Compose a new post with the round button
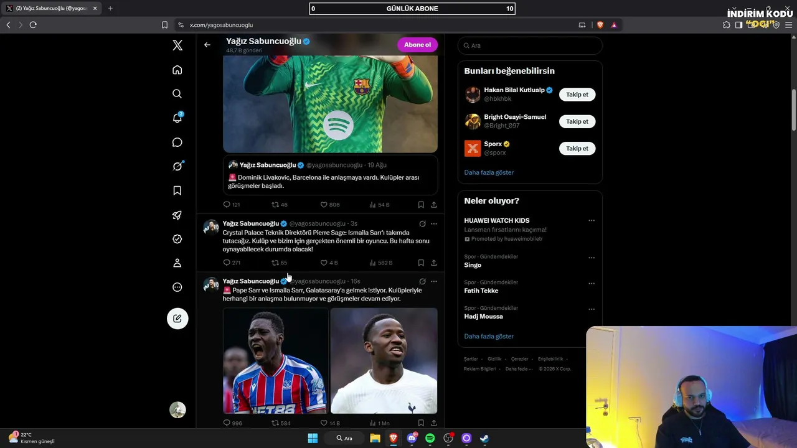This screenshot has width=797, height=448. (x=177, y=319)
